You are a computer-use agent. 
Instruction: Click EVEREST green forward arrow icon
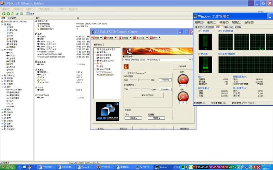tap(8, 14)
